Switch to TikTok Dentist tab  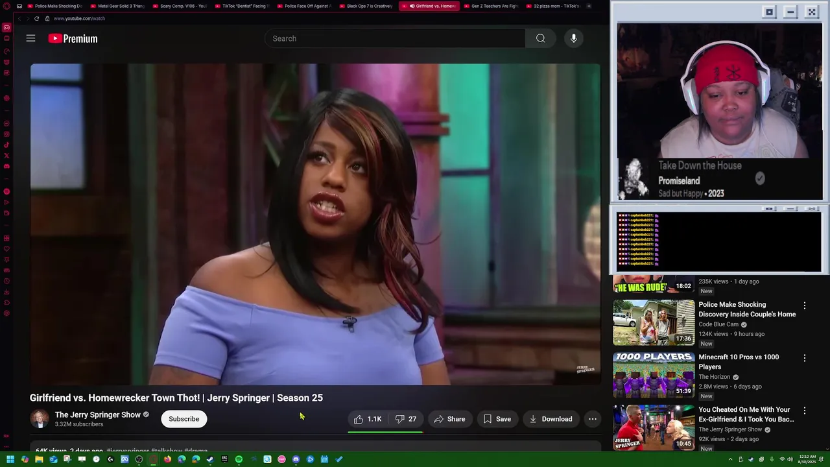click(242, 6)
